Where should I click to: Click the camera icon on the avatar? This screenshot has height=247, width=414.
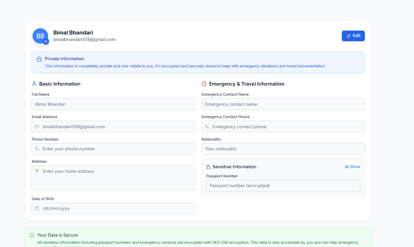46,41
